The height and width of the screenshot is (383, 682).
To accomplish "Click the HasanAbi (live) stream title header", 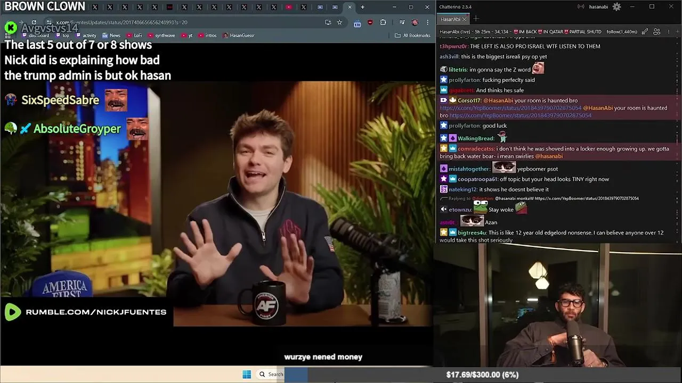I will tap(521, 32).
